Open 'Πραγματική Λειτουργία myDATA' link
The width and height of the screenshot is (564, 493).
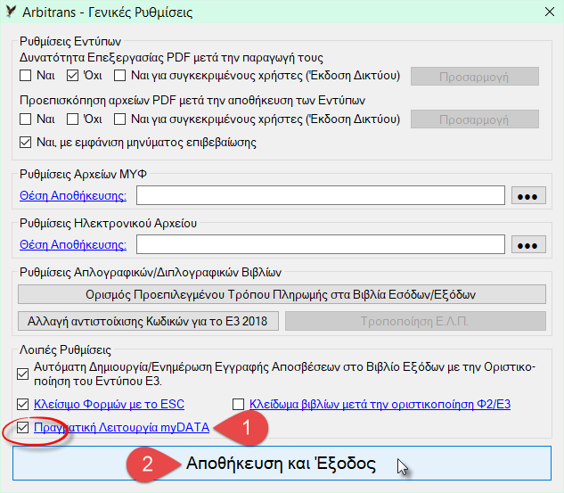pyautogui.click(x=121, y=428)
